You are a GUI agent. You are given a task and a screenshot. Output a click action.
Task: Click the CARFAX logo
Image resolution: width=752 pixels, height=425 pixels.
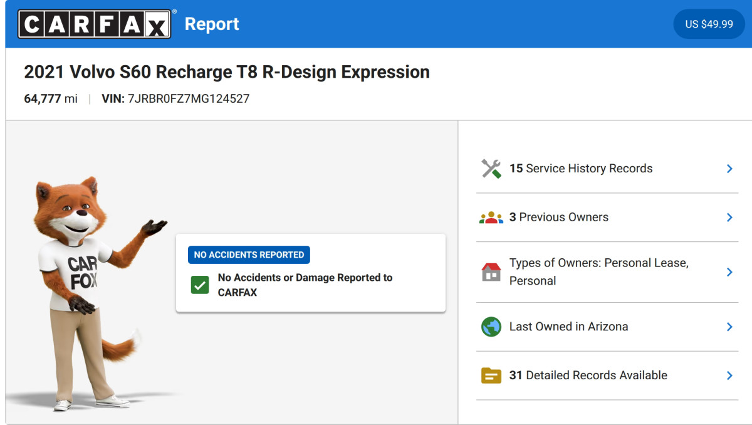(x=94, y=24)
